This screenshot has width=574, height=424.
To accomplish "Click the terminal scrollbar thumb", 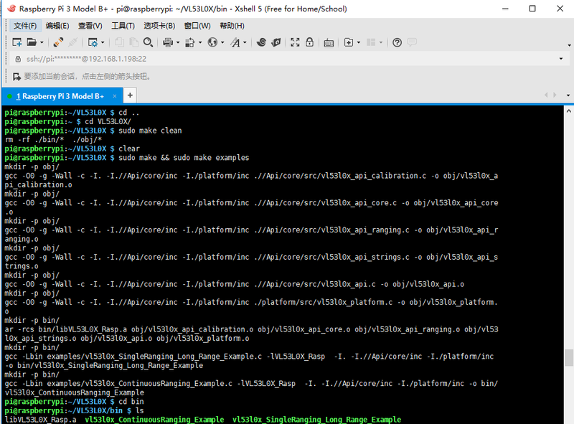I will pyautogui.click(x=568, y=358).
